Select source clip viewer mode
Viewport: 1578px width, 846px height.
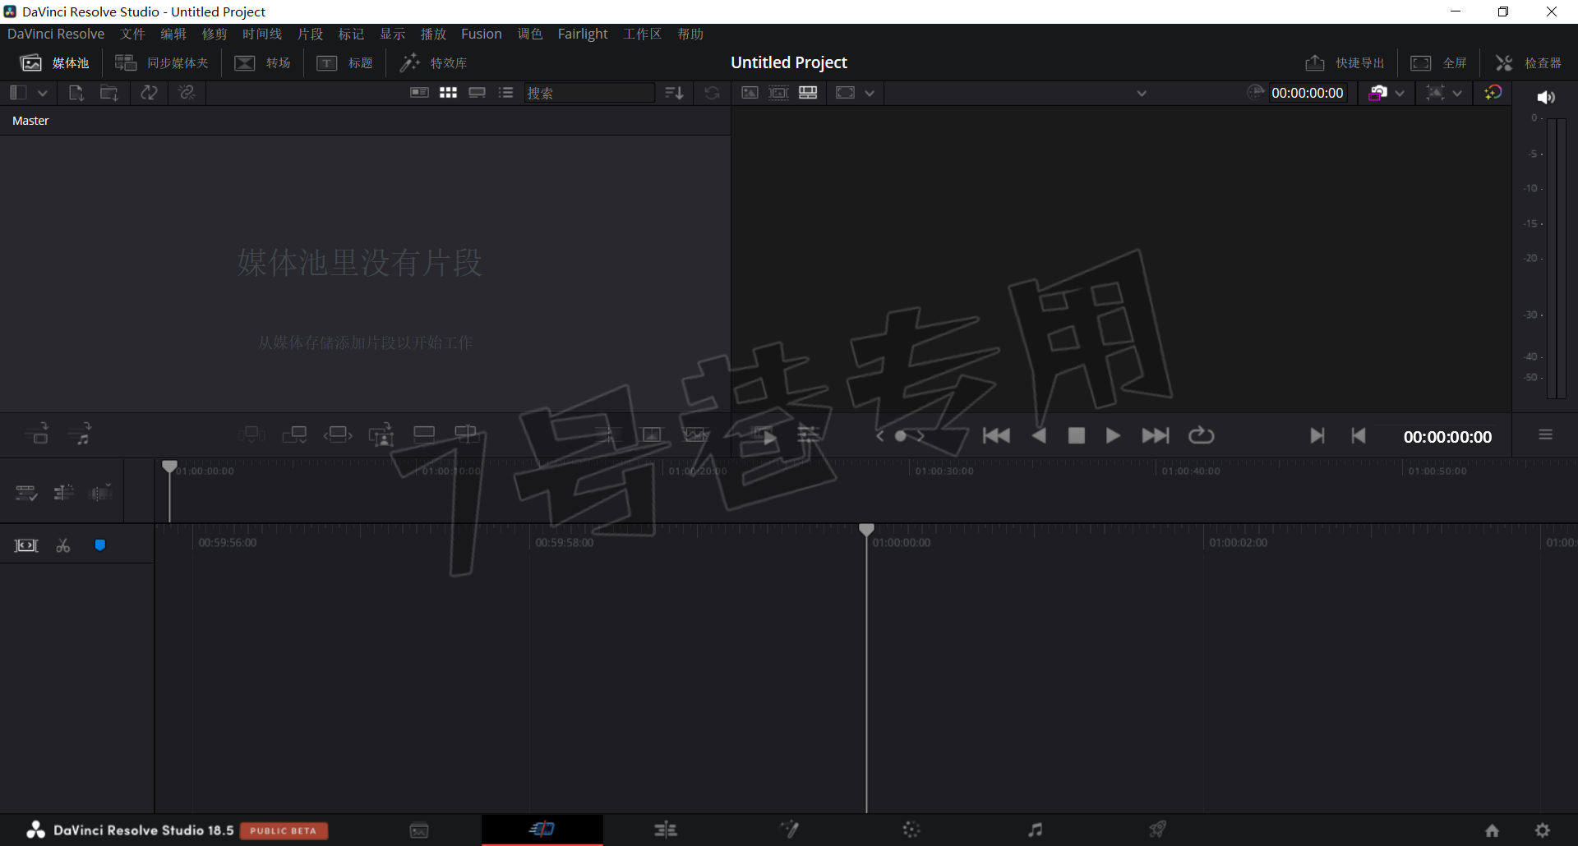tap(750, 93)
